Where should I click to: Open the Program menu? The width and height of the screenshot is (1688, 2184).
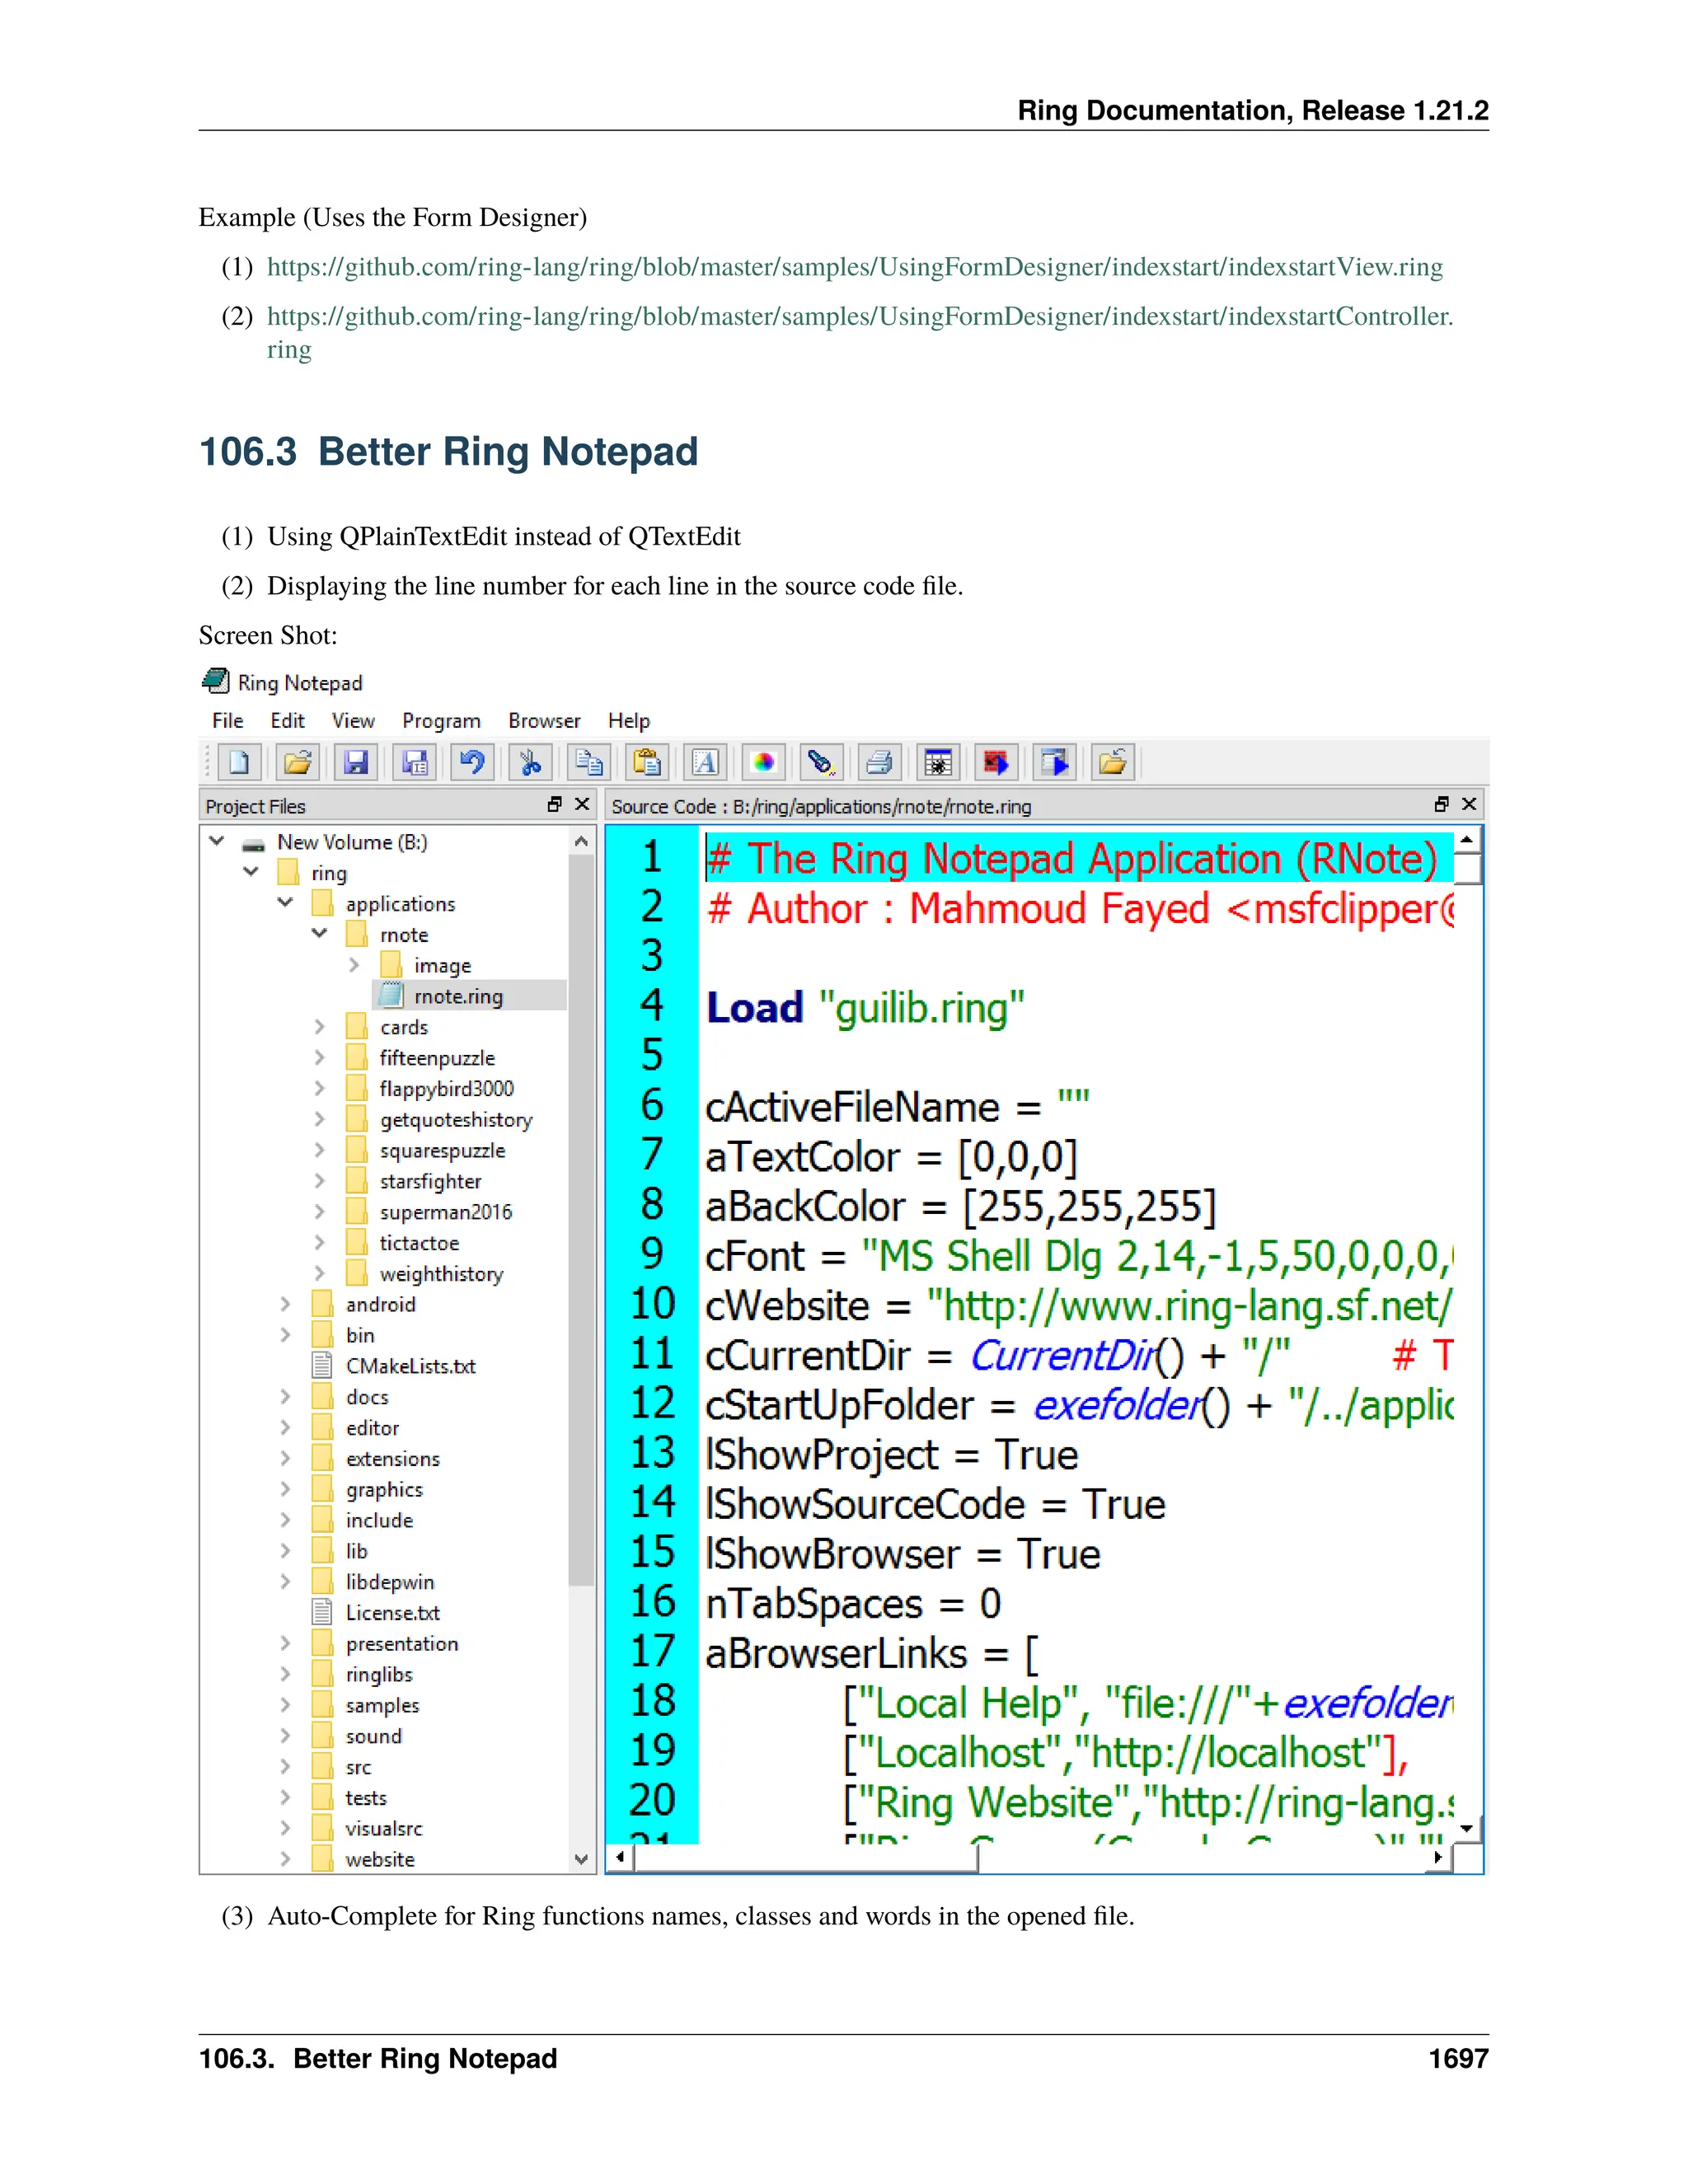pos(441,721)
